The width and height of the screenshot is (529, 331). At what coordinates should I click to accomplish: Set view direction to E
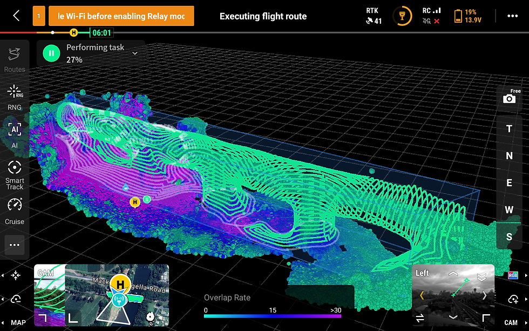[509, 183]
